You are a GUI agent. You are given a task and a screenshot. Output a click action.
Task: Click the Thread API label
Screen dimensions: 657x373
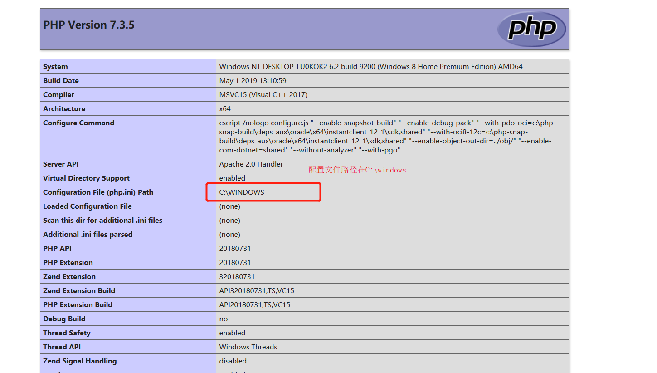62,347
